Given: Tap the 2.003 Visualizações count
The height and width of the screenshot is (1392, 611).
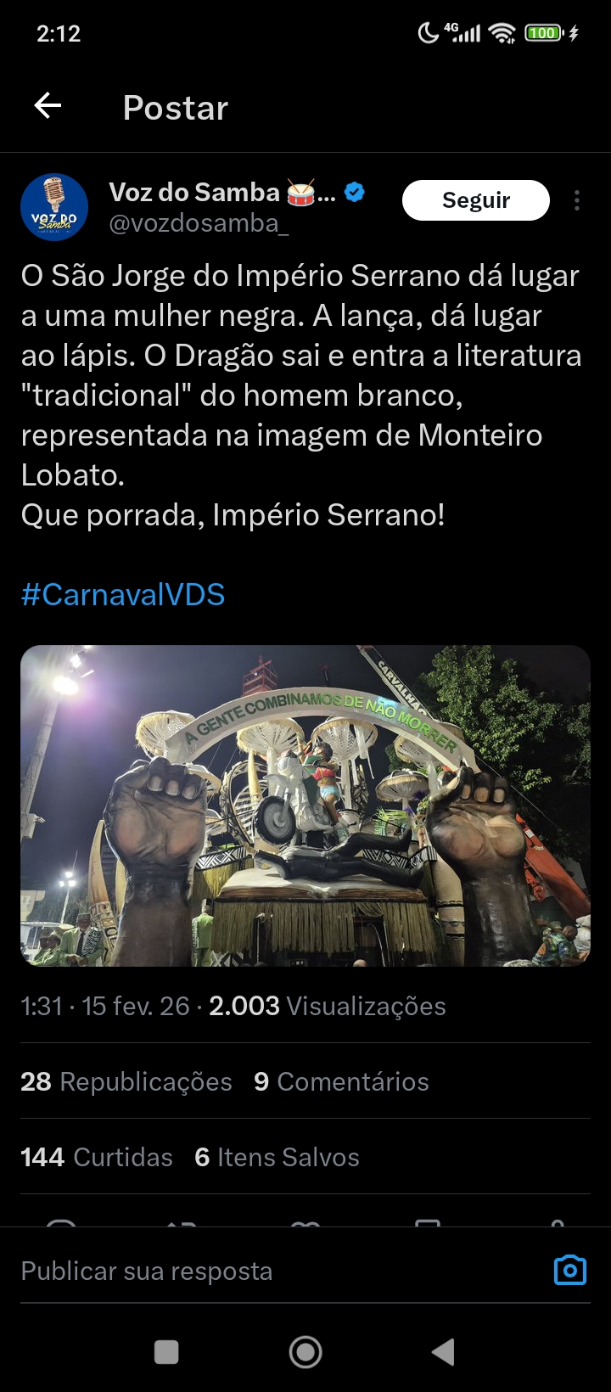Looking at the screenshot, I should tap(328, 1006).
